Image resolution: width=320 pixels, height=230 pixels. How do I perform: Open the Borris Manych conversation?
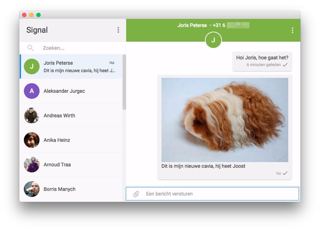tap(71, 189)
